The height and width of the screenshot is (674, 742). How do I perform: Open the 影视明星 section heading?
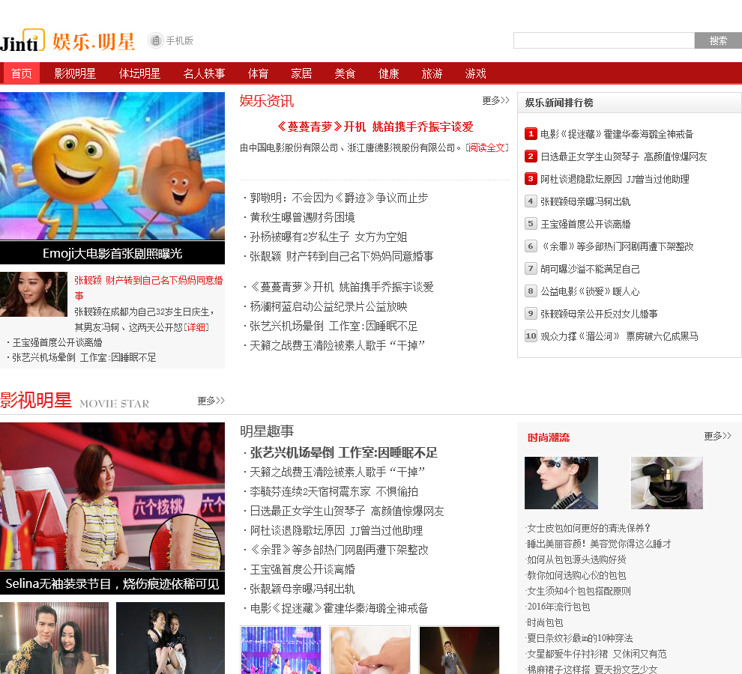[x=36, y=400]
